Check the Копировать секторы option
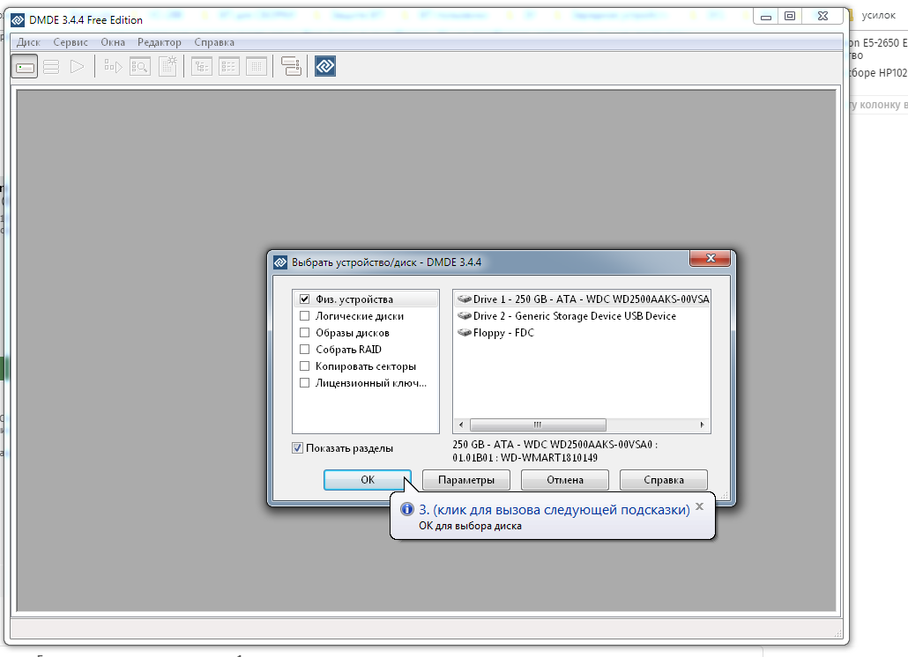This screenshot has width=908, height=657. point(305,366)
